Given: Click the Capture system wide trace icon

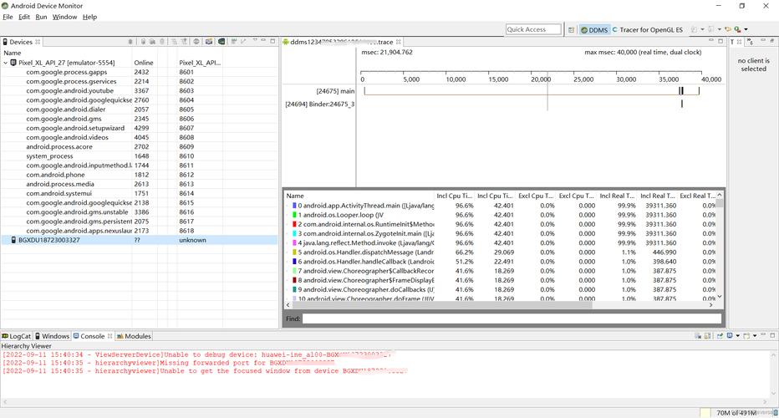Looking at the screenshot, I should [234, 42].
